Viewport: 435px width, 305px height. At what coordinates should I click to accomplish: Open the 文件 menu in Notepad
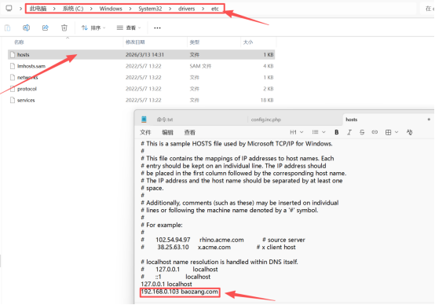(145, 133)
